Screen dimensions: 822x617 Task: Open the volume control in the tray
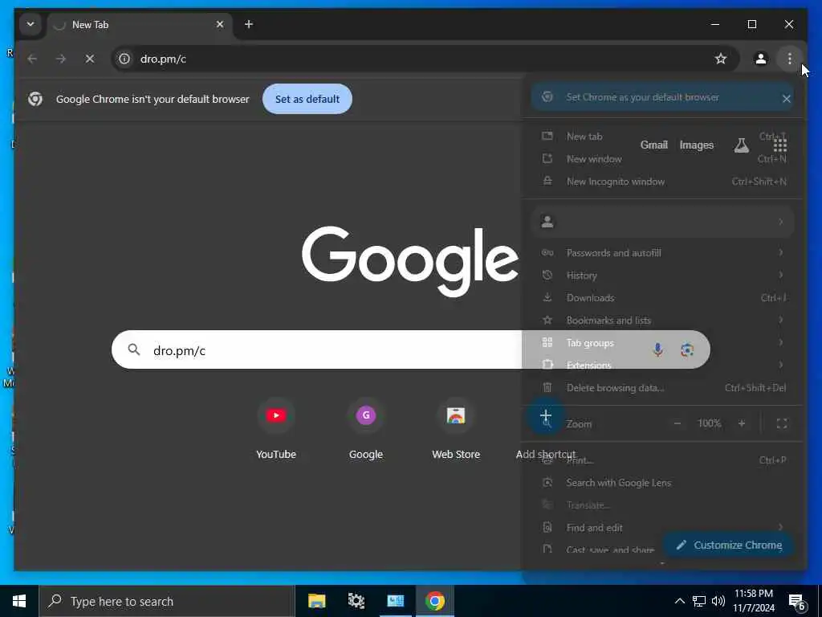[718, 601]
